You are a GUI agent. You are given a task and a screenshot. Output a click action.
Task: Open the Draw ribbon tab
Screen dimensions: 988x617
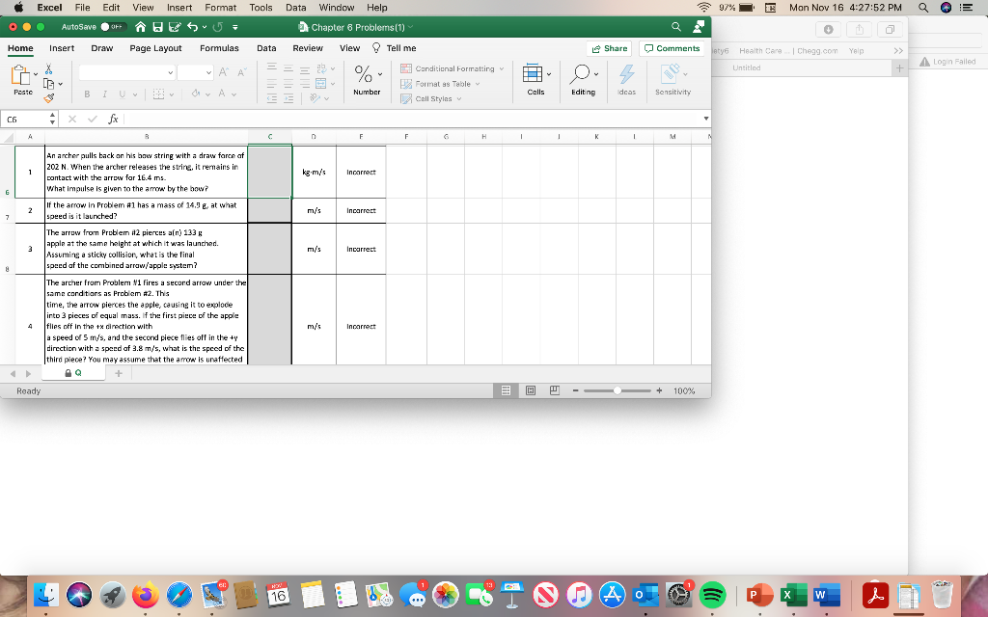(102, 48)
